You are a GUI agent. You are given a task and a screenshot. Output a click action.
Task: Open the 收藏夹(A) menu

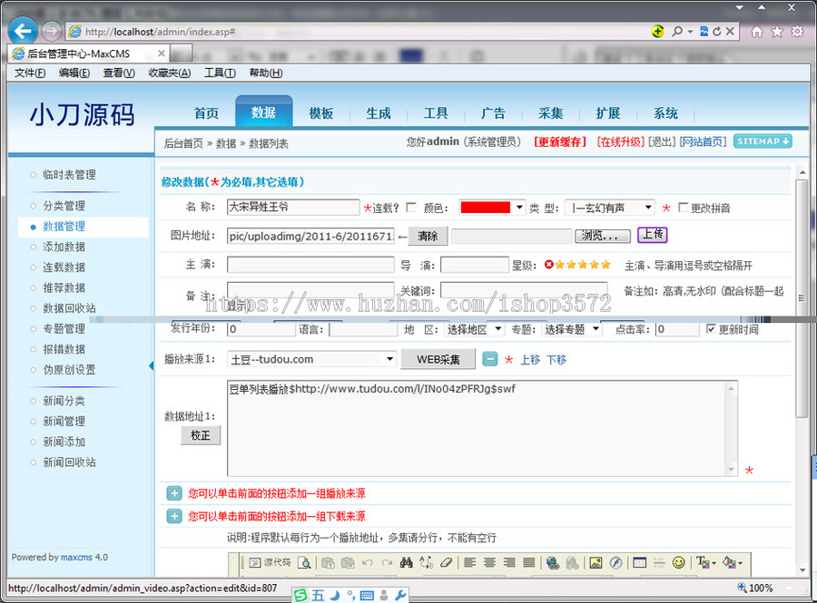(x=170, y=73)
